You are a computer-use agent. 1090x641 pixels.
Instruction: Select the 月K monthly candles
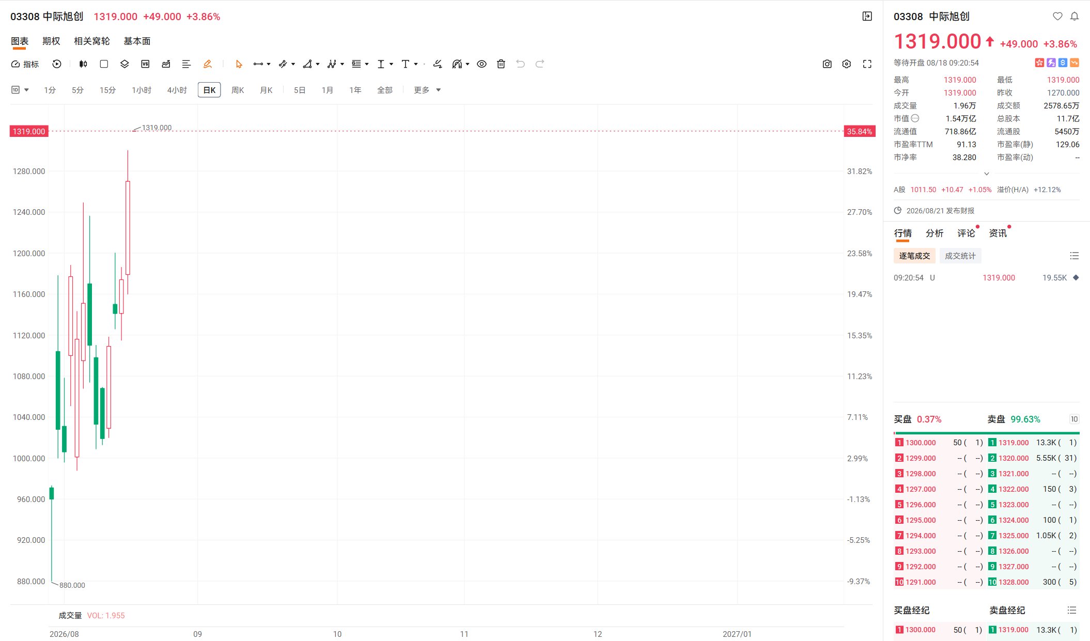tap(266, 90)
